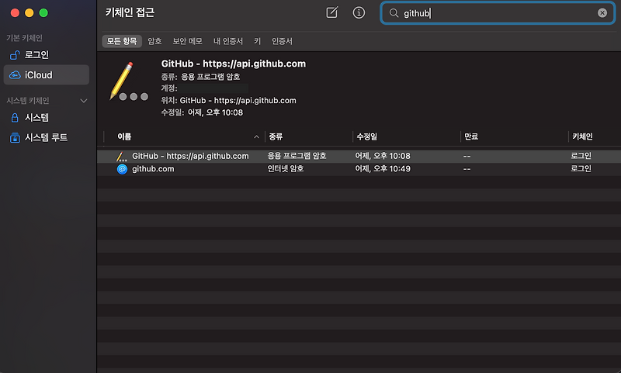Viewport: 621px width, 373px height.
Task: Switch to the 암호 tab
Action: coord(154,41)
